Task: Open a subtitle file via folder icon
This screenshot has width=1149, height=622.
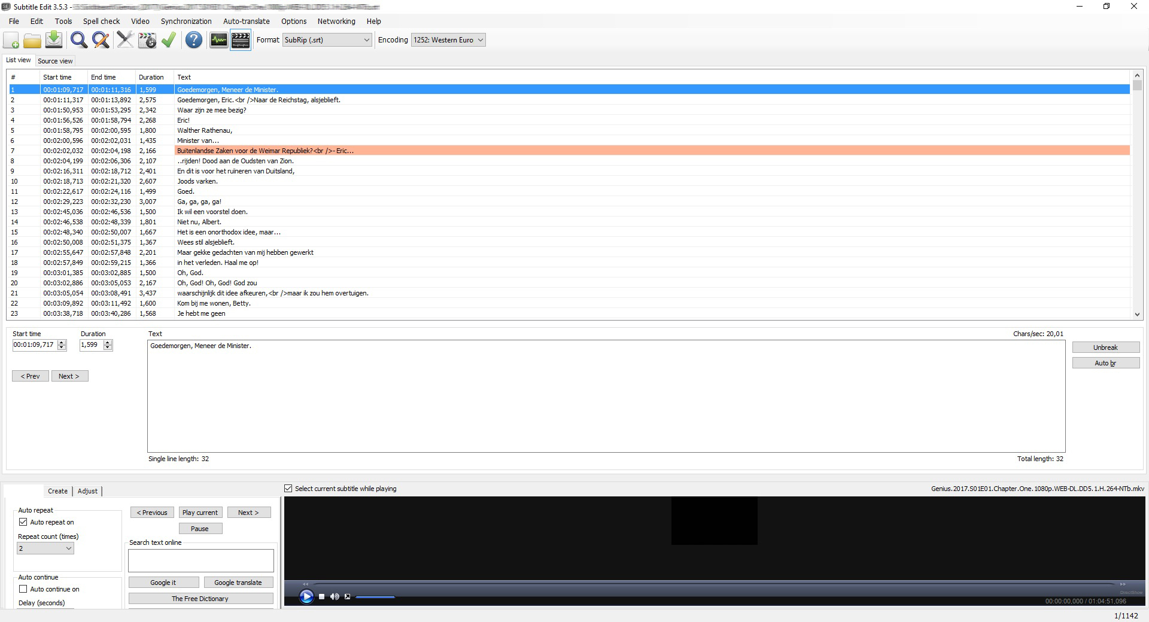Action: (x=32, y=40)
